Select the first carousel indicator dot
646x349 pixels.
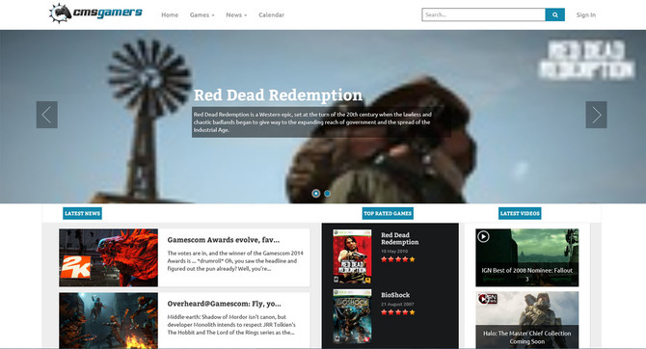(x=316, y=193)
